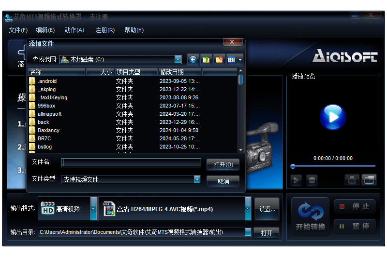Viewport: 387px width, 257px height.
Task: Open the view menu icon
Action: pyautogui.click(x=234, y=59)
